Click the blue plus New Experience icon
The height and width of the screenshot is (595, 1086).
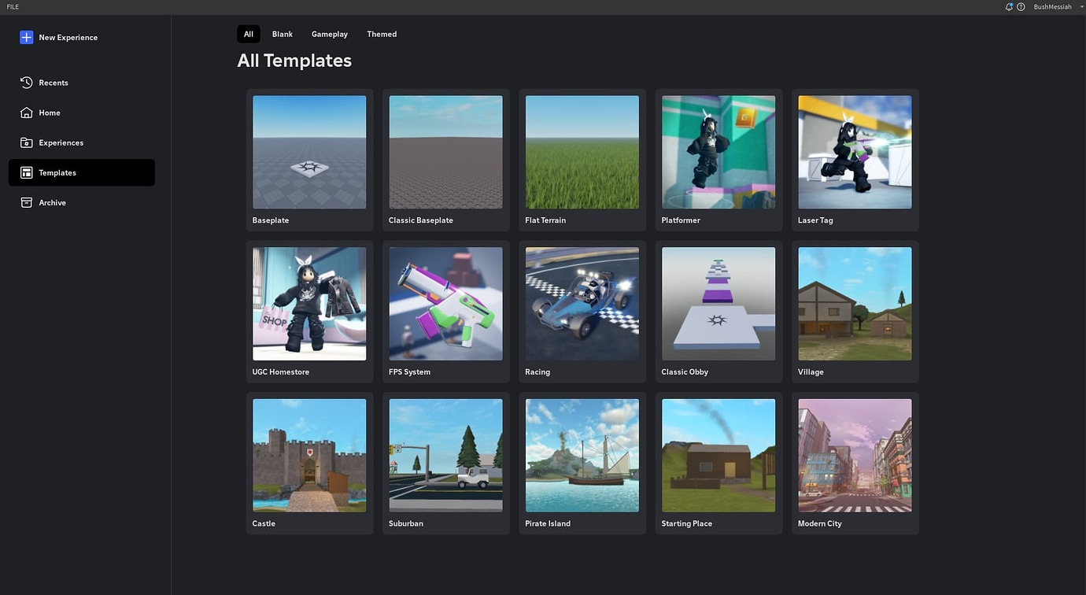point(27,37)
